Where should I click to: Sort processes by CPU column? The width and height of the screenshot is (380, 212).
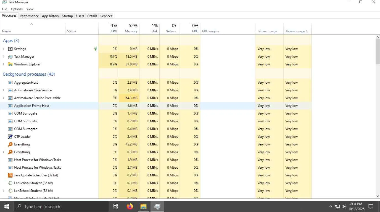tap(109, 28)
